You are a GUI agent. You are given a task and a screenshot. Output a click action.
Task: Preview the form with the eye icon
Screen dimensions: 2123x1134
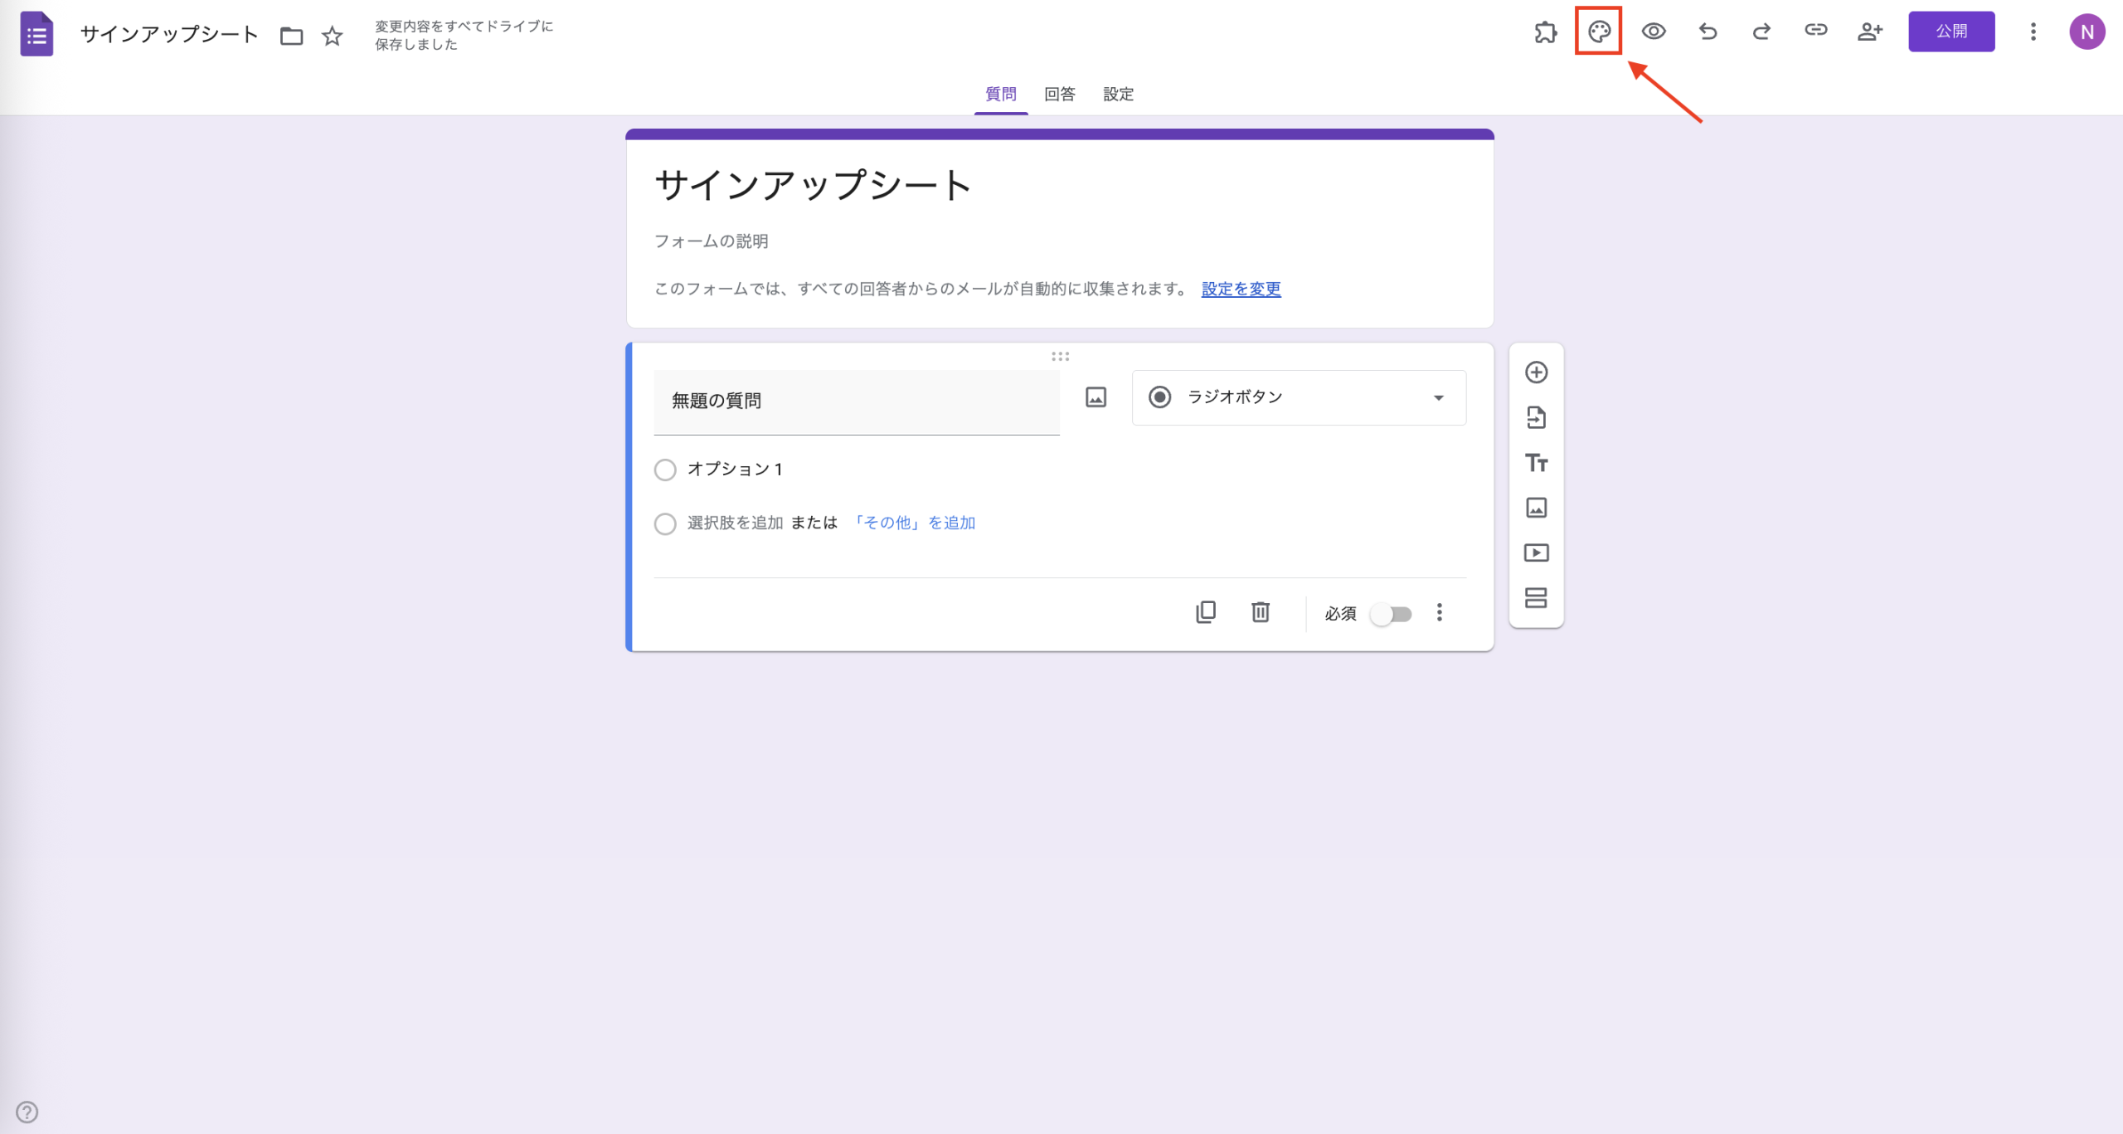tap(1654, 32)
